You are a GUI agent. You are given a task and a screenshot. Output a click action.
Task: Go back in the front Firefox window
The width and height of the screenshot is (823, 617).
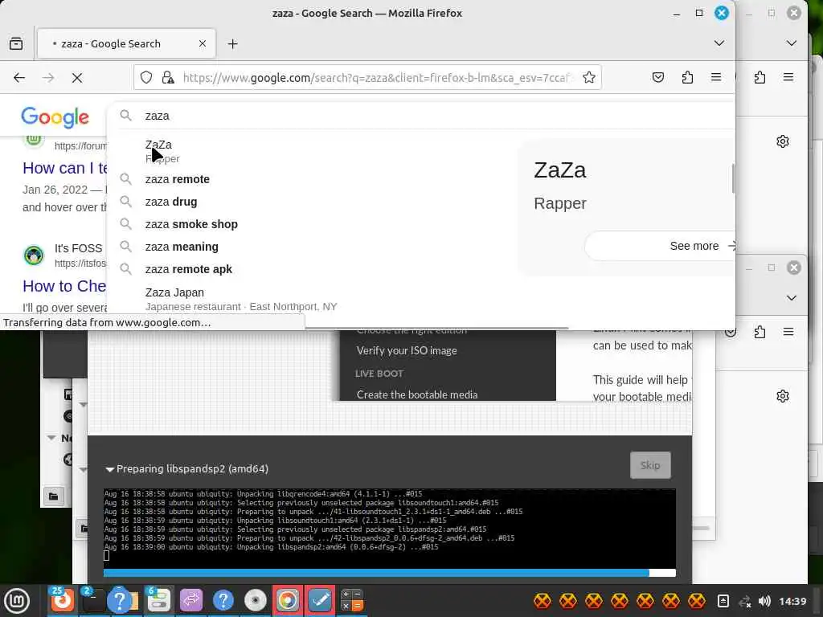tap(19, 78)
